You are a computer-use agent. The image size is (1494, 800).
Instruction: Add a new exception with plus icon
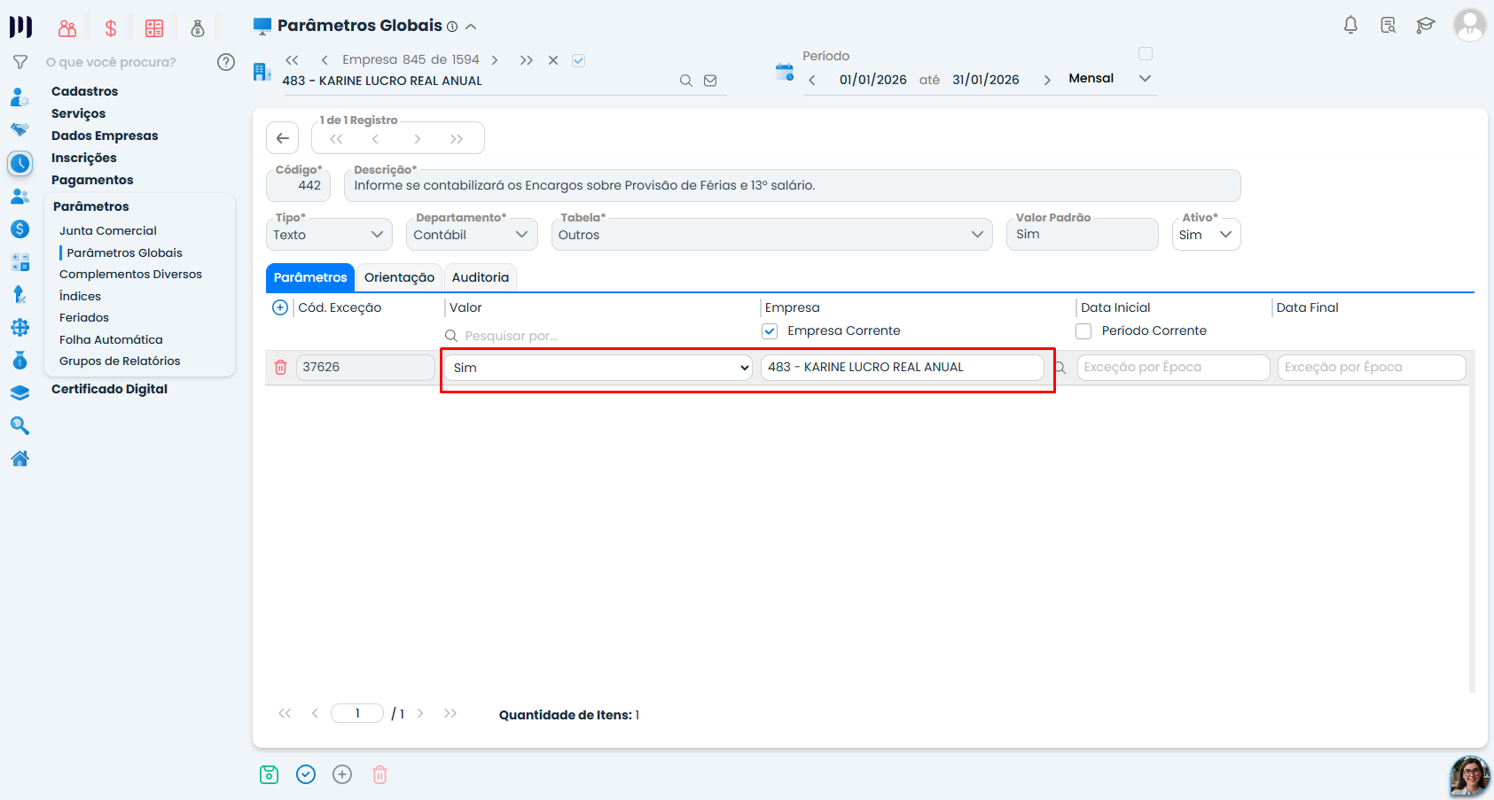click(279, 307)
